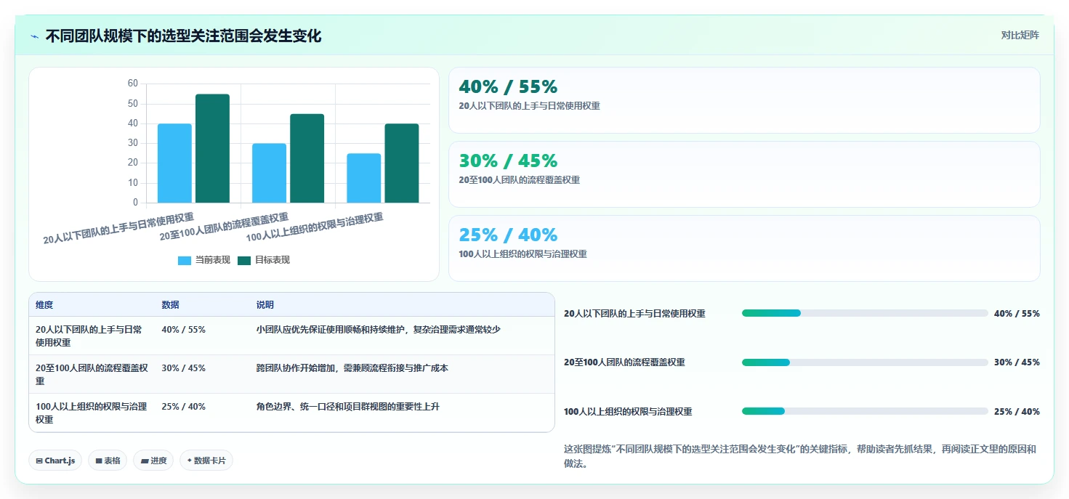1069x499 pixels.
Task: Click the title 不同团队规模下的选型关注范围会发生变化
Action: tap(183, 36)
